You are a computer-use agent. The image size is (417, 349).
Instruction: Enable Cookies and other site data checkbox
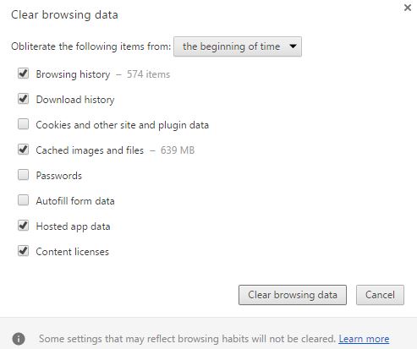point(23,124)
